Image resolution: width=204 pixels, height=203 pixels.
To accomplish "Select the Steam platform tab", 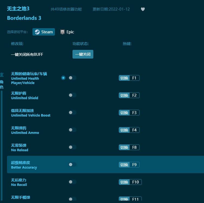I will (x=44, y=32).
